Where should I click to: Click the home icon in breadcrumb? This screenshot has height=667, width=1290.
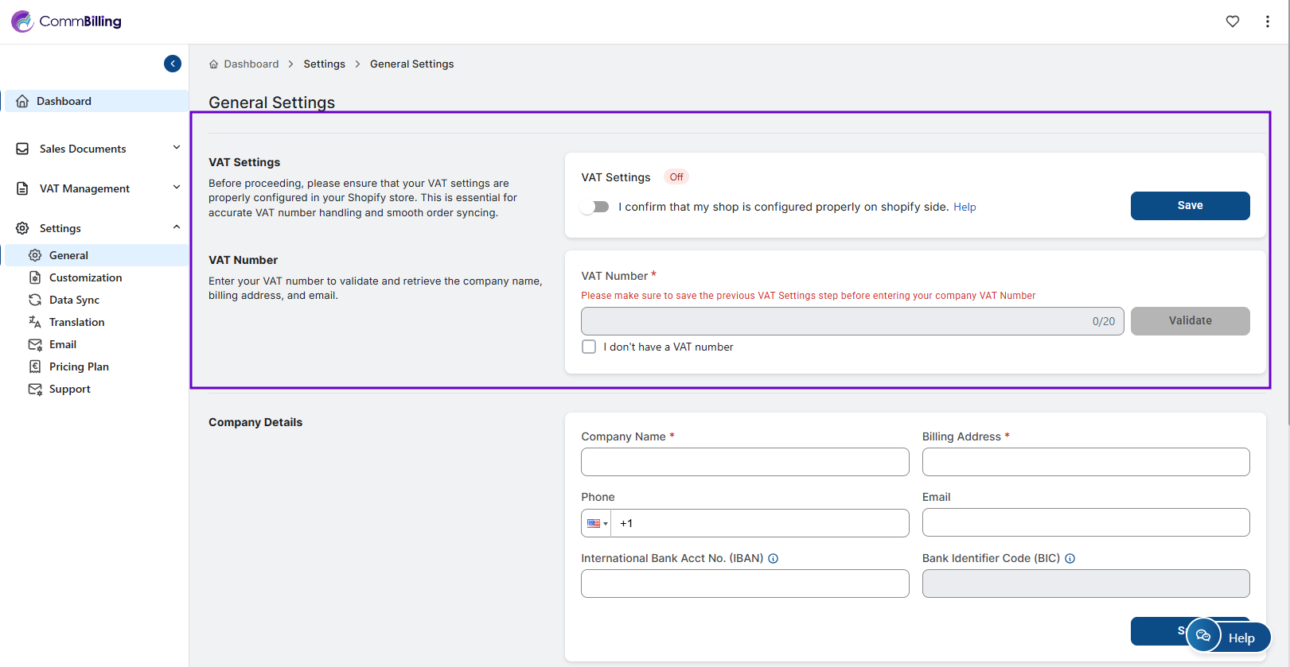tap(213, 64)
